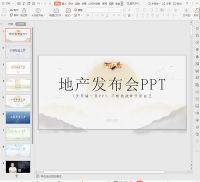Click the Search Command (查找命令) box

click(x=134, y=3)
